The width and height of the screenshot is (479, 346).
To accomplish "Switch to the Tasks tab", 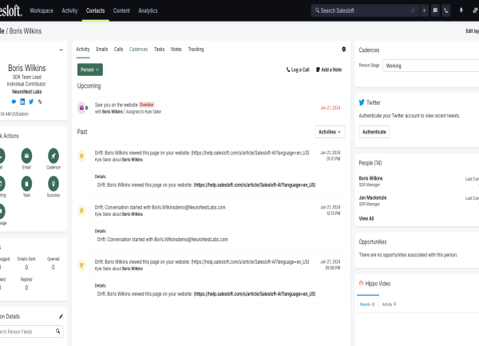I will point(159,50).
